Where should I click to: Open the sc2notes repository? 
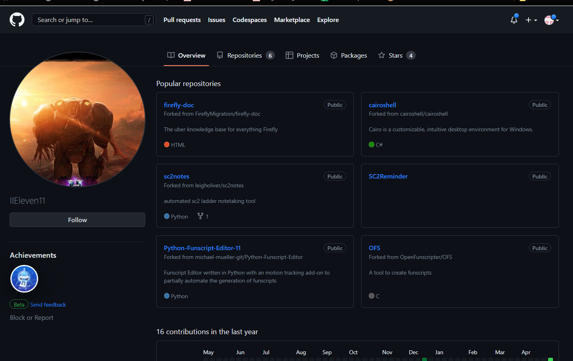click(x=177, y=176)
